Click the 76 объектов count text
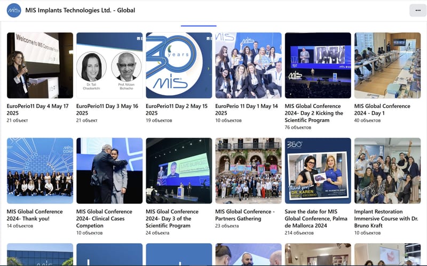This screenshot has height=266, width=427. pyautogui.click(x=298, y=127)
